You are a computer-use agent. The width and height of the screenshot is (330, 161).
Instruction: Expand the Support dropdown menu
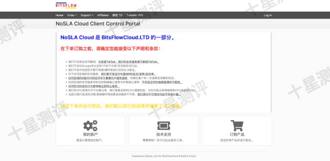pos(87,15)
